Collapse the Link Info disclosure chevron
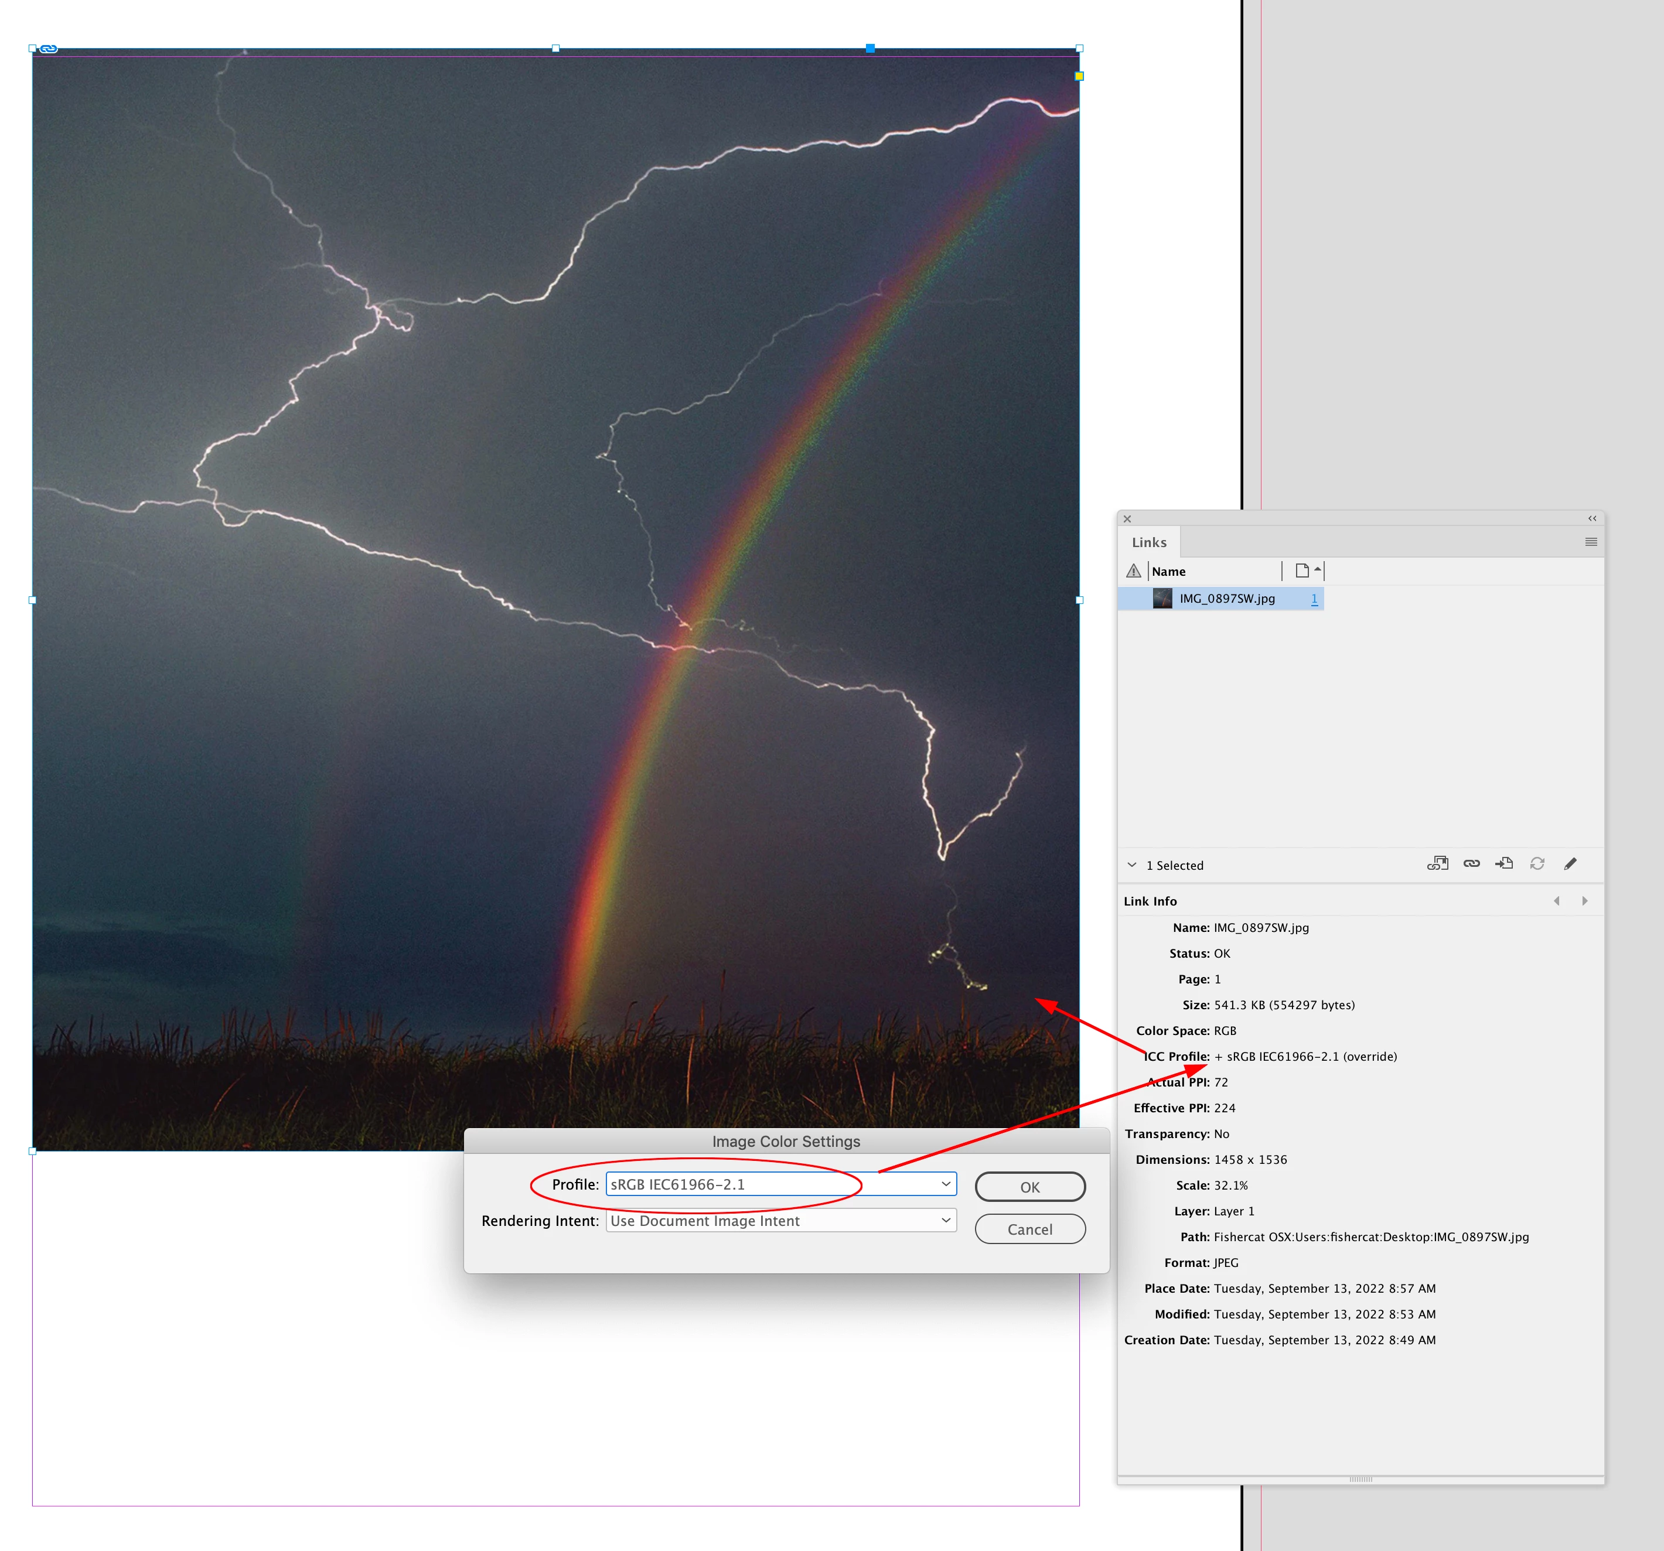This screenshot has height=1551, width=1664. tap(1131, 865)
